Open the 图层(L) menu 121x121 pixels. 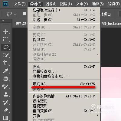click(66, 4)
